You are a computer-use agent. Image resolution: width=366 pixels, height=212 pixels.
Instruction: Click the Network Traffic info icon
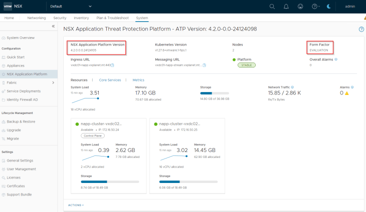(292, 87)
